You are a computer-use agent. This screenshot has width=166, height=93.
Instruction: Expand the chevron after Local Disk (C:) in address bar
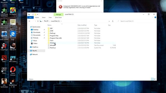coord(61,21)
